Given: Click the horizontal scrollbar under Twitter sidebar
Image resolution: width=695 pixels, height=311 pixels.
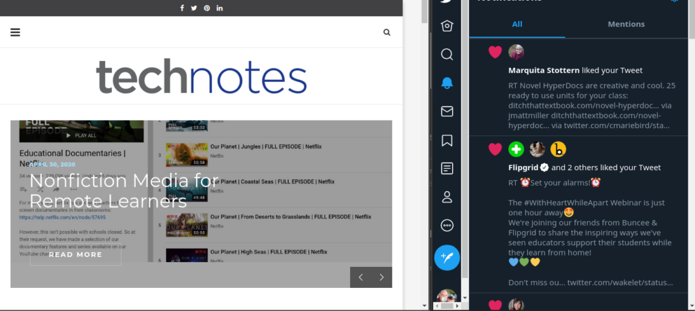Looking at the screenshot, I should [447, 306].
